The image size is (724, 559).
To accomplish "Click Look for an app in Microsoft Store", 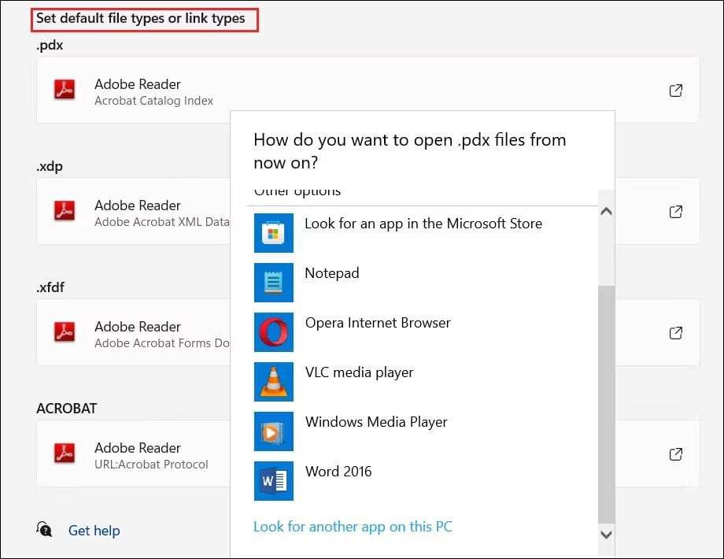I will 423,224.
